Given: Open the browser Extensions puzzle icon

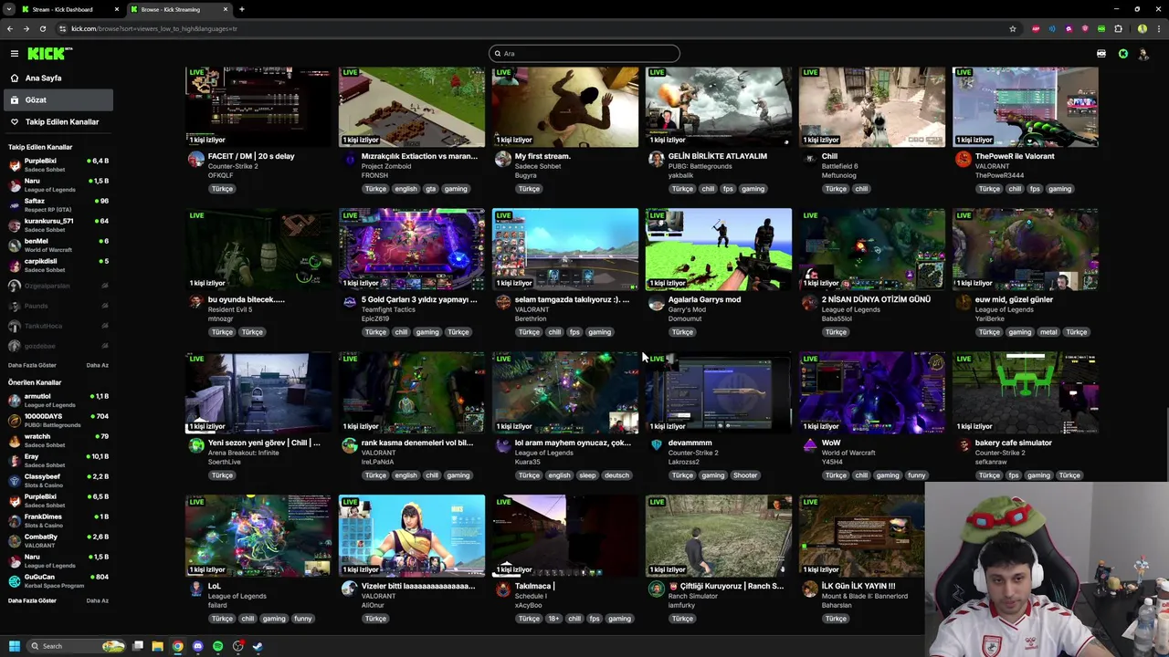Looking at the screenshot, I should 1118,28.
